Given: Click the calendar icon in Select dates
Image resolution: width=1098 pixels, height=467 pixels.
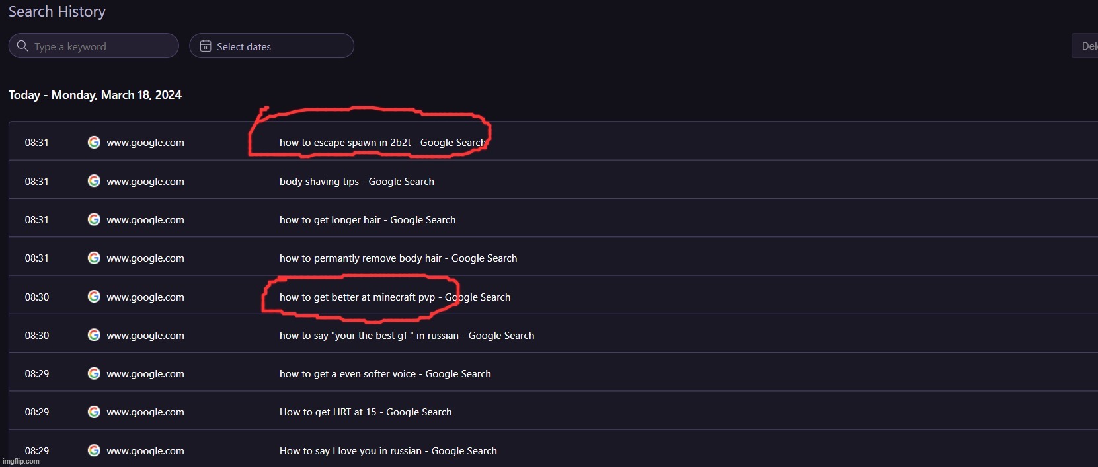Looking at the screenshot, I should [x=206, y=46].
